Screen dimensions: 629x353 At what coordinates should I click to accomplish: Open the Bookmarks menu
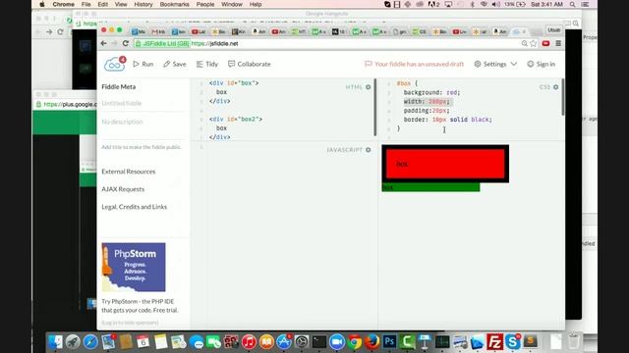pos(174,4)
